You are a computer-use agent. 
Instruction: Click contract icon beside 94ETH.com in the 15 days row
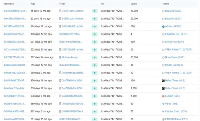click(x=60, y=11)
